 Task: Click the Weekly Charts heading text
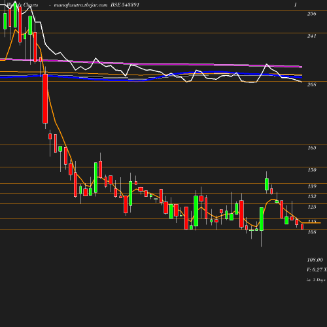[22, 5]
